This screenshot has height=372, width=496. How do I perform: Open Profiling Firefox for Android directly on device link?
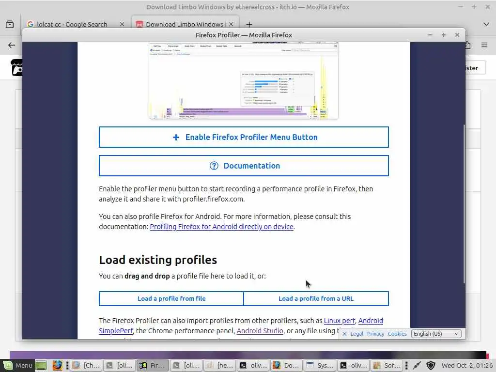(x=221, y=227)
